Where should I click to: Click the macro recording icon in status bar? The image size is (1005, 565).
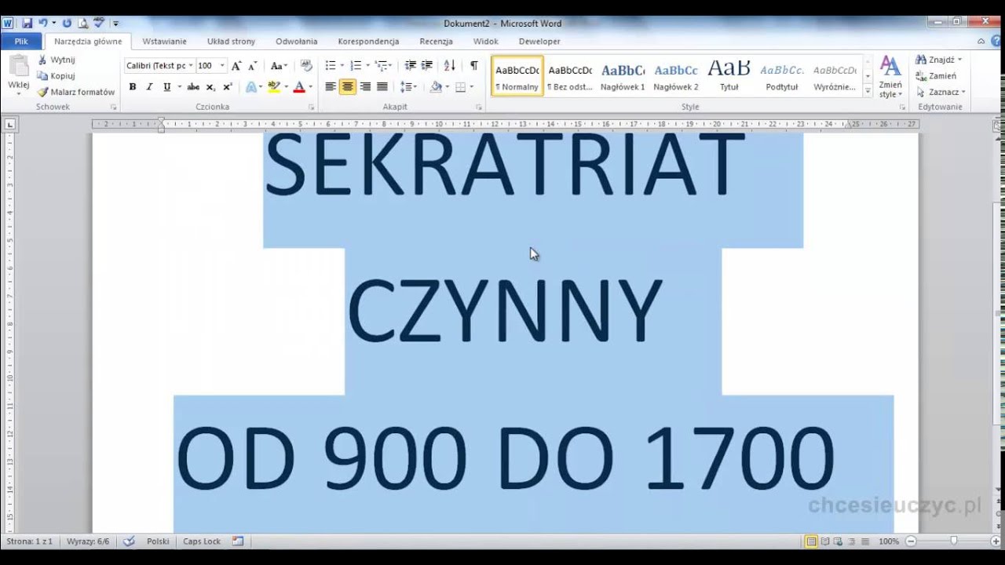[238, 541]
